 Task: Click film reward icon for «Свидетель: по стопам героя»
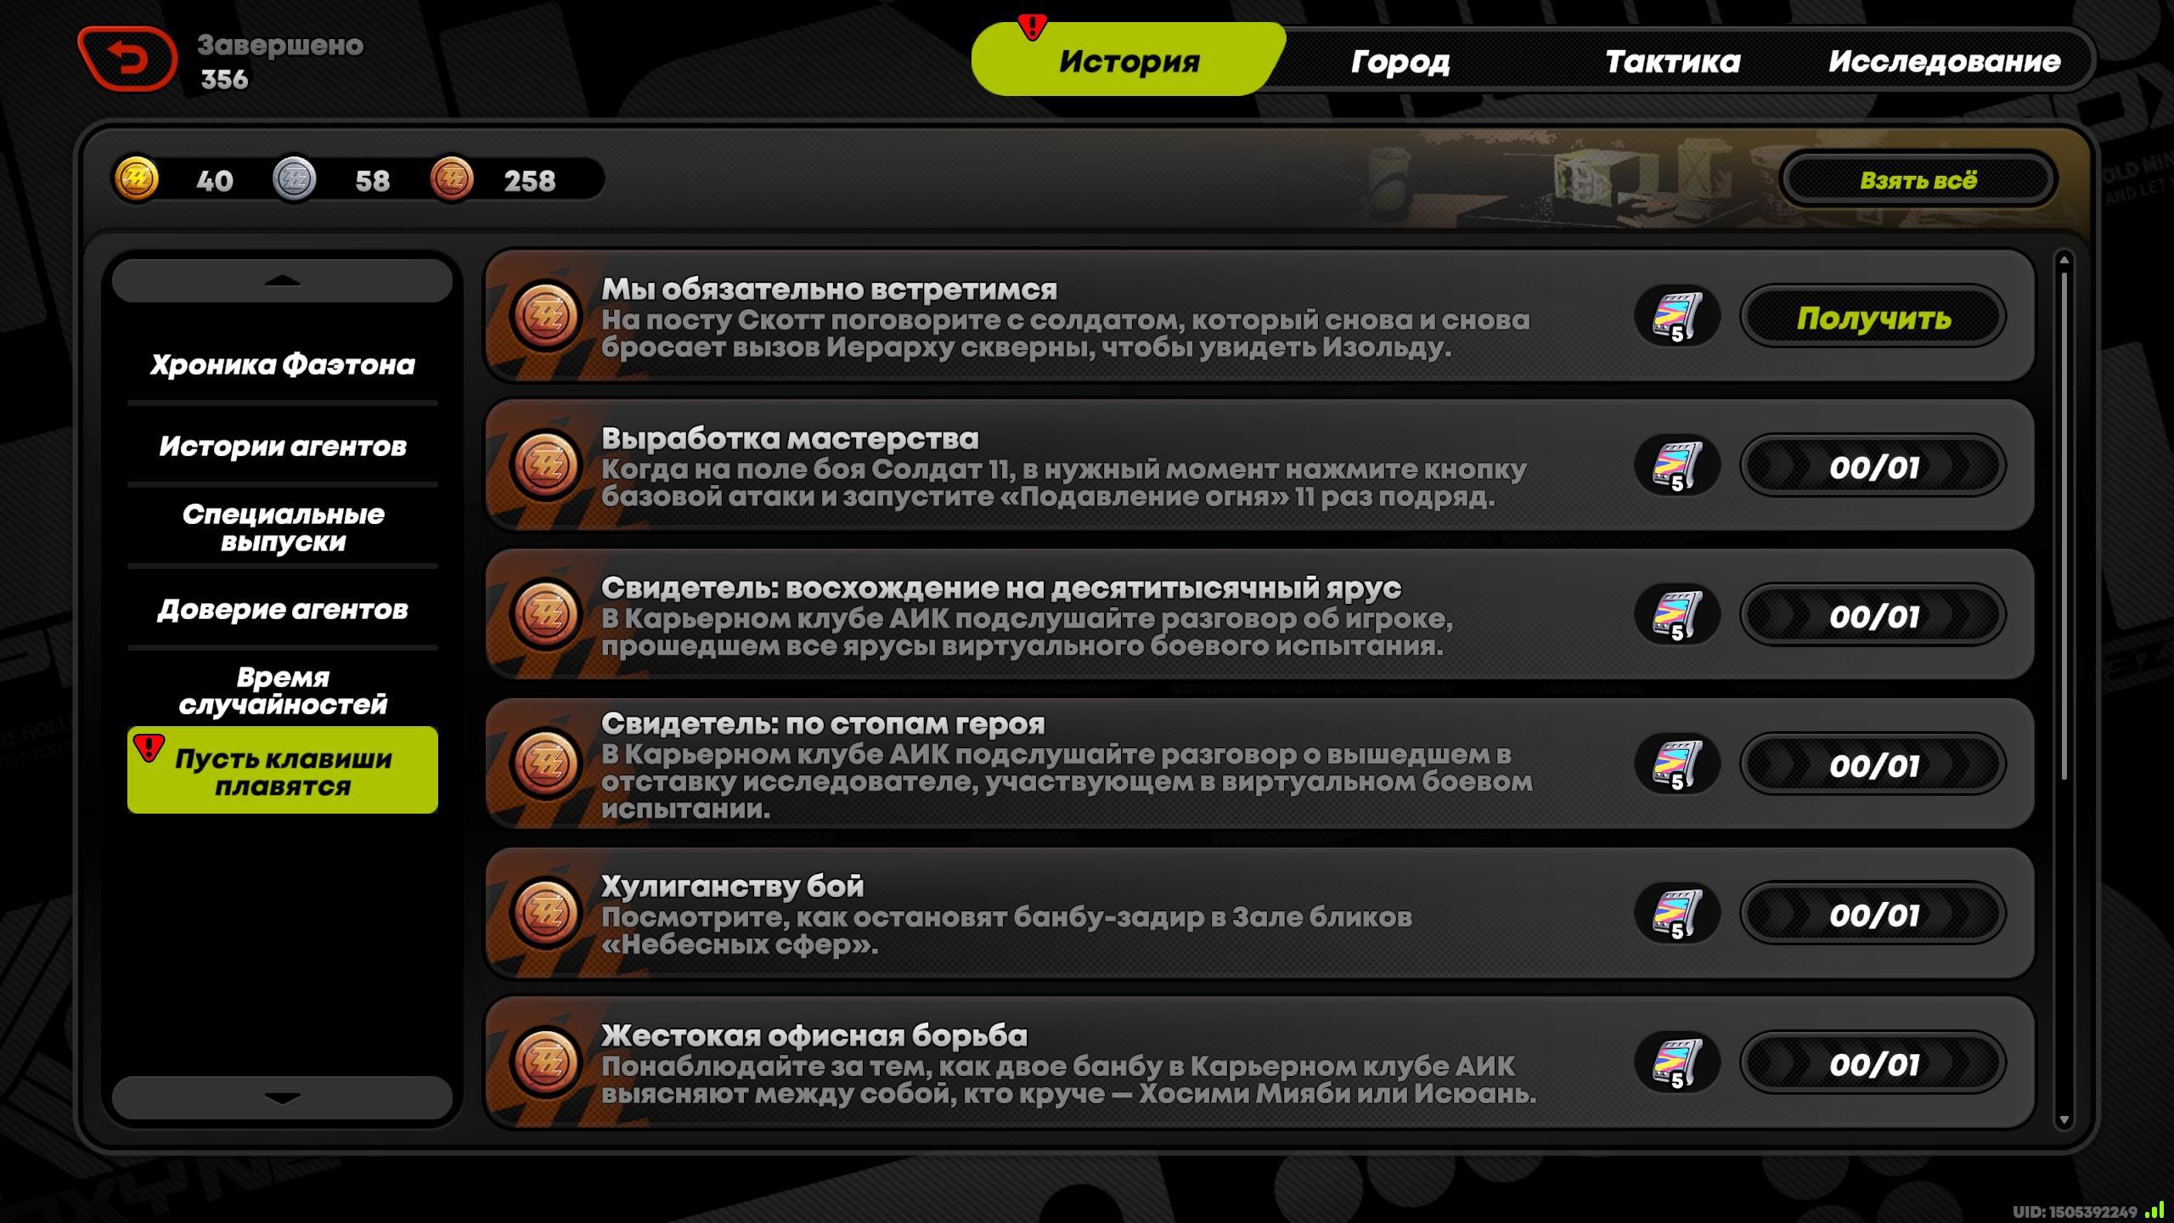click(x=1677, y=764)
